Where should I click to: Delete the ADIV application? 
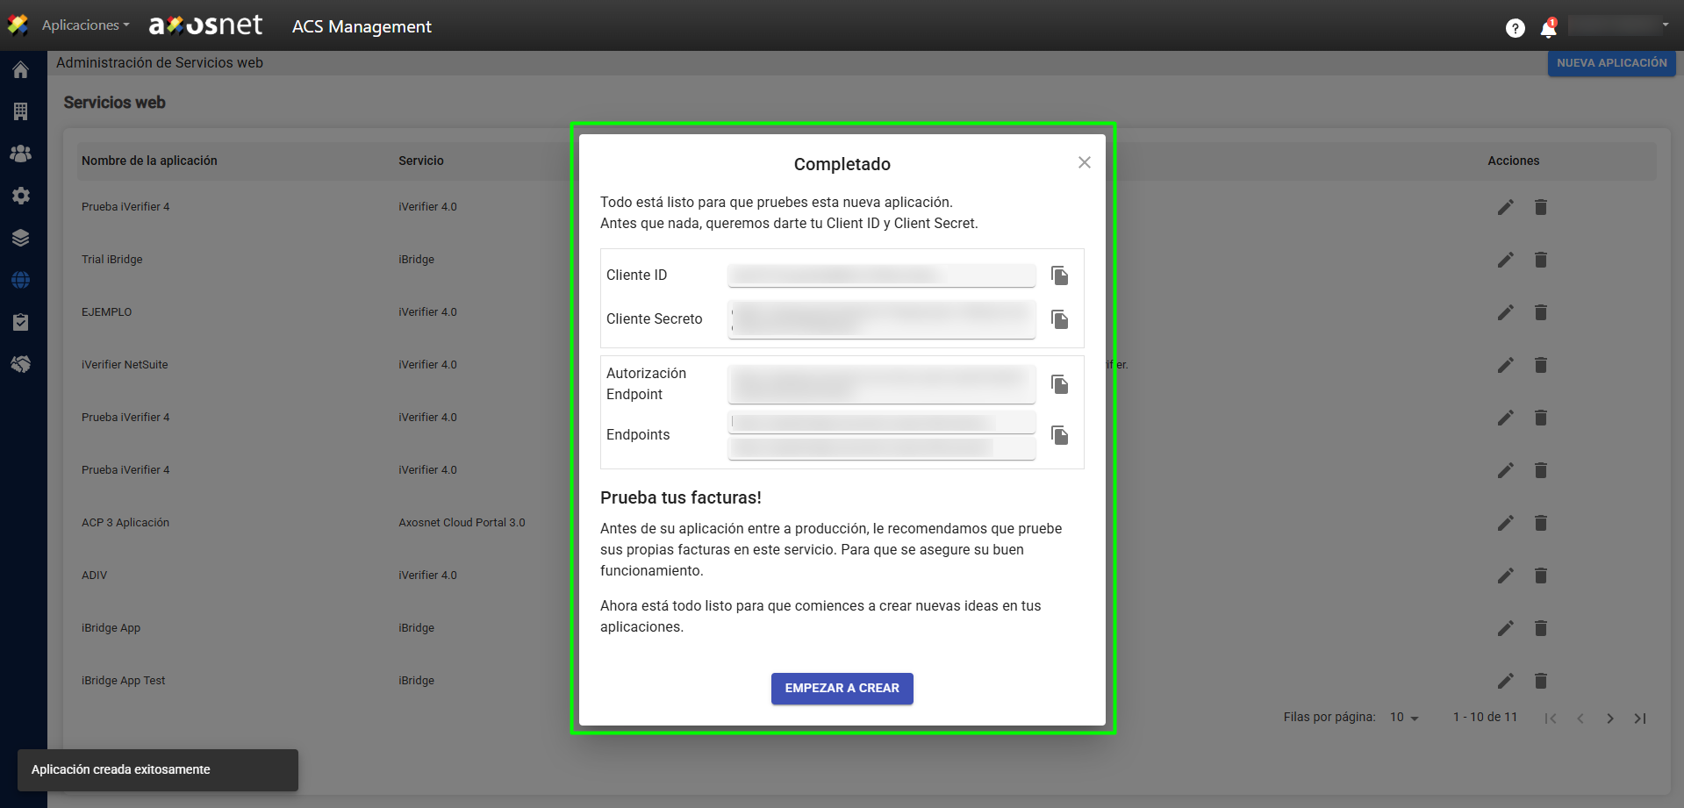click(1540, 576)
